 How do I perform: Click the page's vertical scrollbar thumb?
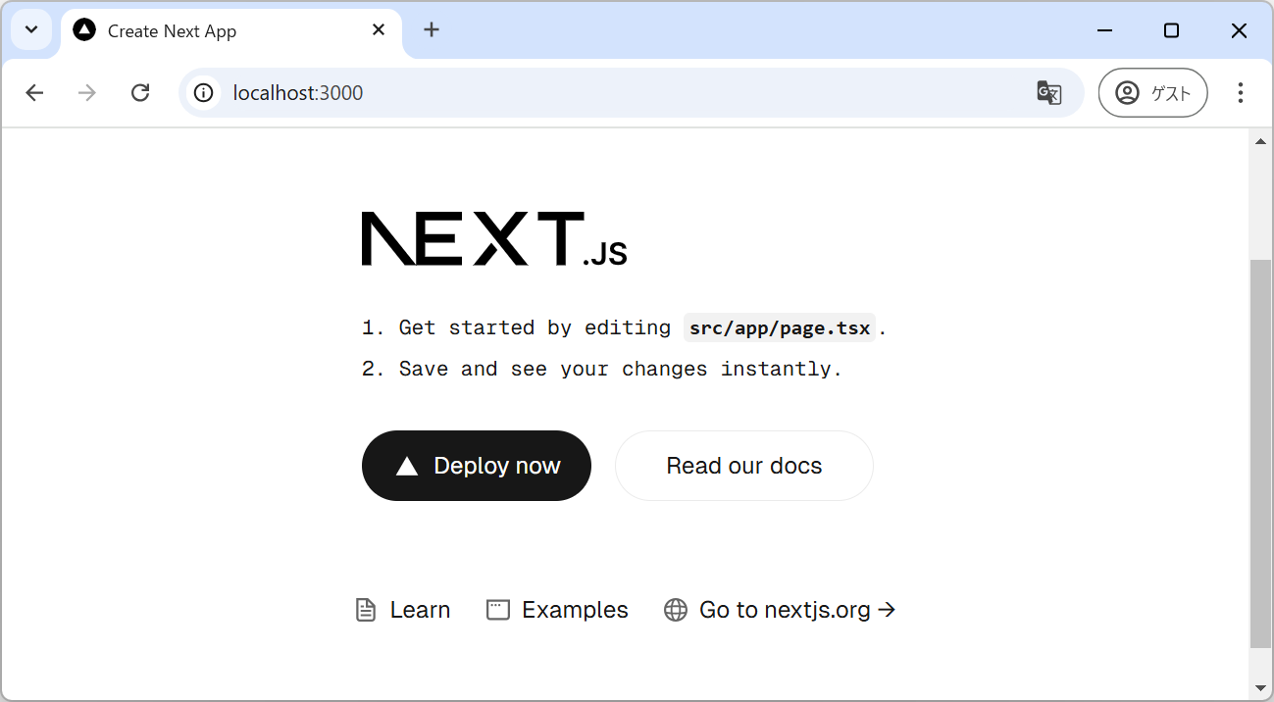tap(1260, 451)
